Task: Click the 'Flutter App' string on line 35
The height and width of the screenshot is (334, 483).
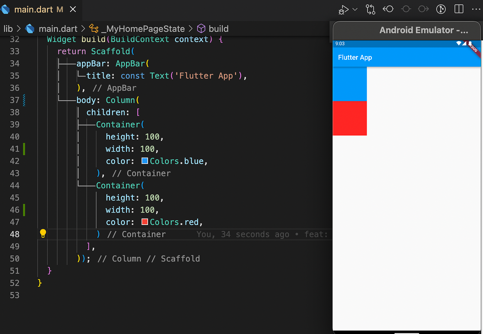Action: (206, 76)
